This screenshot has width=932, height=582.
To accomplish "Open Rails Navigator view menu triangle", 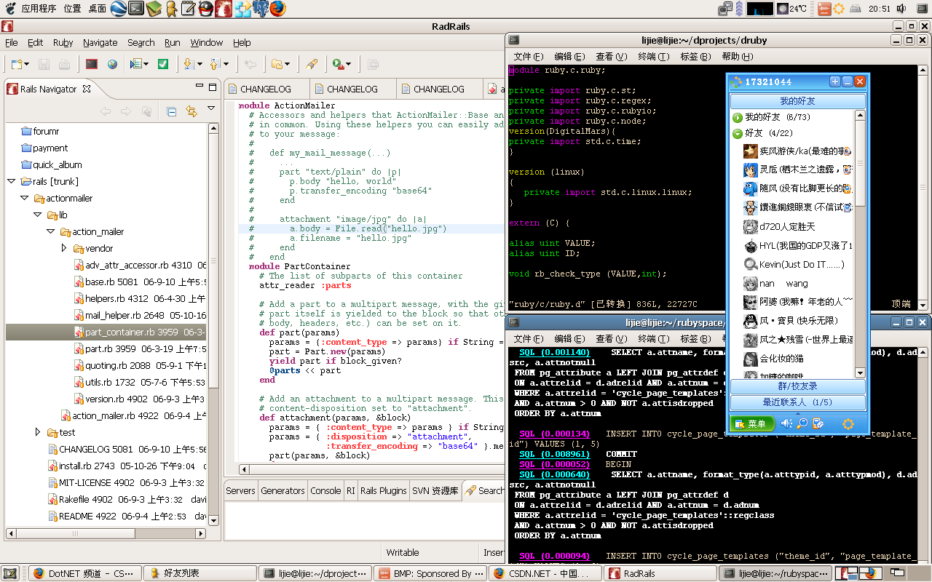I will [211, 108].
